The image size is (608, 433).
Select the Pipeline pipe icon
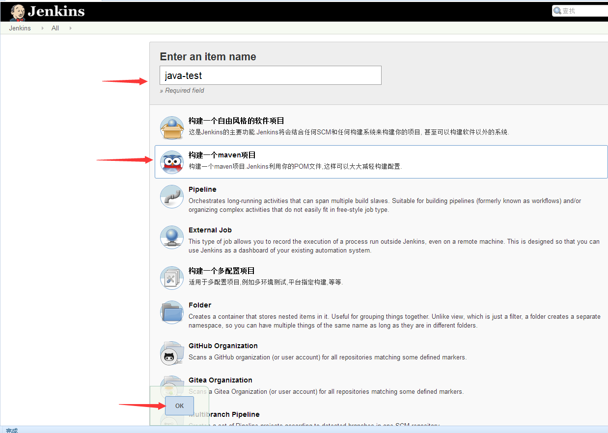(x=172, y=196)
